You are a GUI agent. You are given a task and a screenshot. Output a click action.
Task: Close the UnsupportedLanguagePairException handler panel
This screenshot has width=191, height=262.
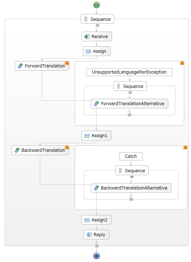click(182, 63)
